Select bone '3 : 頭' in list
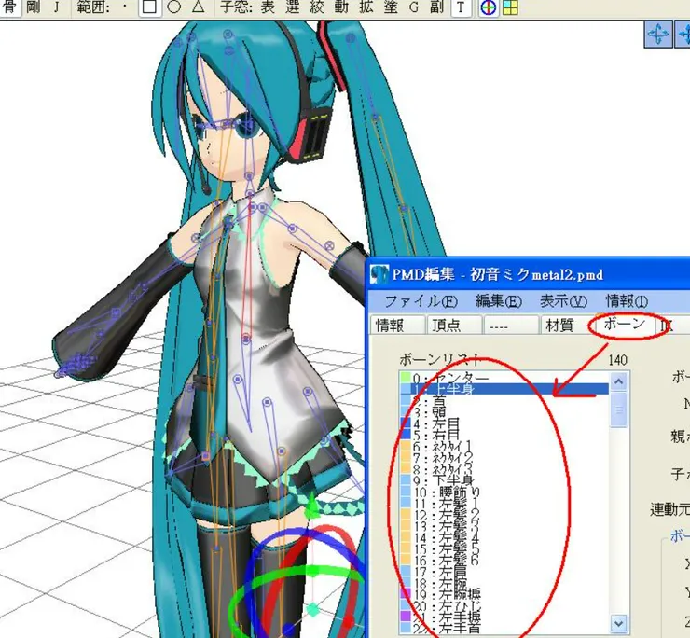 click(504, 412)
